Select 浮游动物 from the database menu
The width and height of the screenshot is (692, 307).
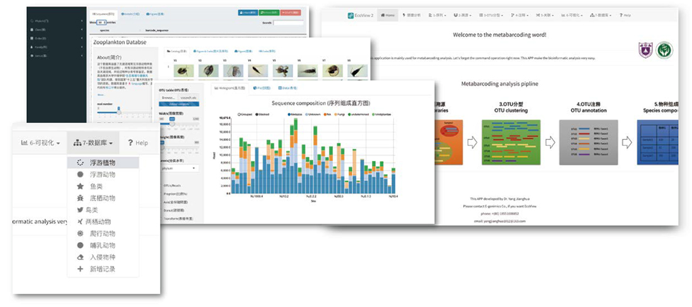pyautogui.click(x=103, y=175)
